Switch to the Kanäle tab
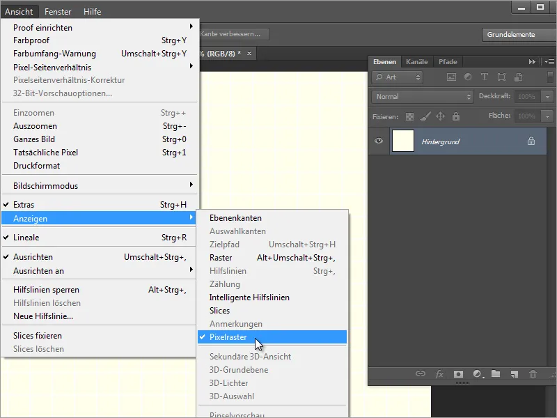The height and width of the screenshot is (418, 557). [x=416, y=62]
